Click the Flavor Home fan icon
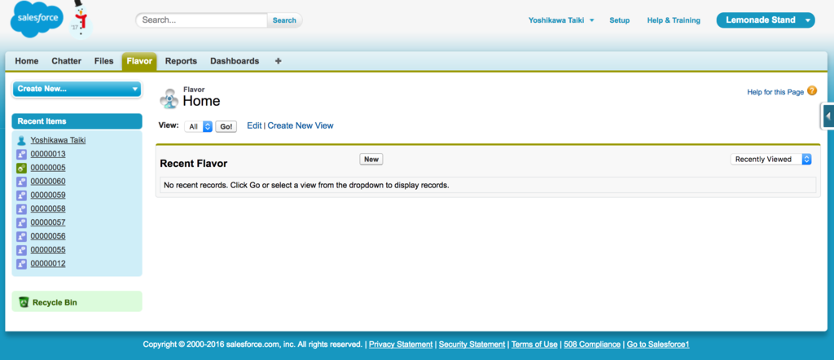This screenshot has height=360, width=834. click(169, 99)
